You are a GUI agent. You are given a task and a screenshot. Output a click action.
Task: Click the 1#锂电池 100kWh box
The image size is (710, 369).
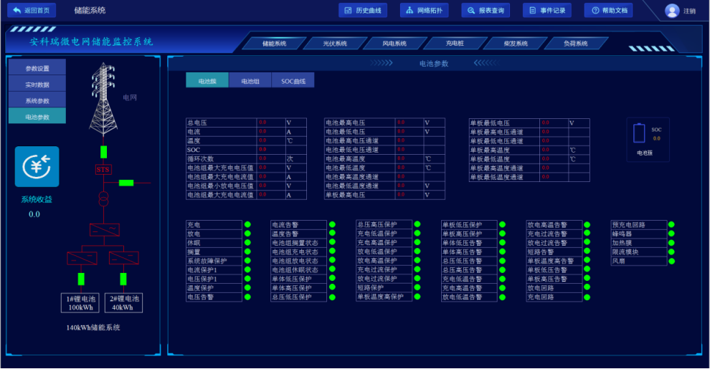click(x=80, y=302)
